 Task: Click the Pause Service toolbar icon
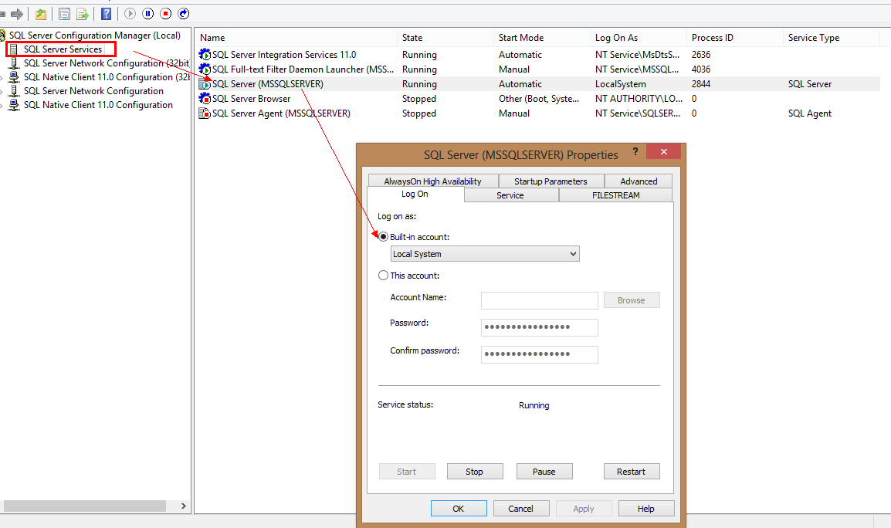pos(147,14)
